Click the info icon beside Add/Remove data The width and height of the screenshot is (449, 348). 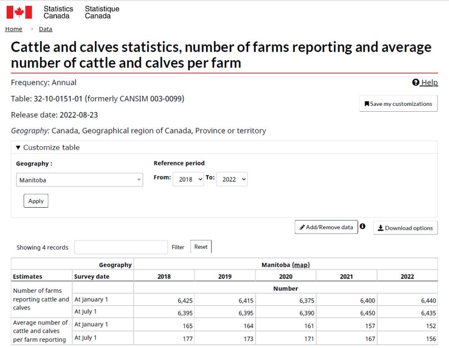tap(362, 227)
